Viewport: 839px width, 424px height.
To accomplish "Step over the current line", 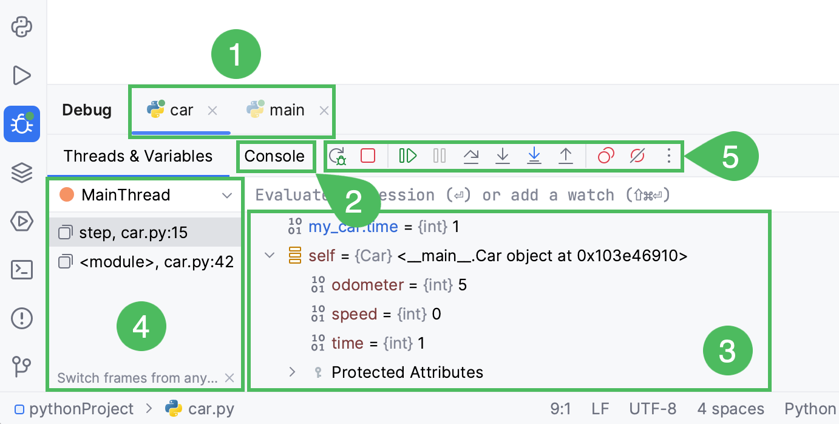I will [471, 156].
